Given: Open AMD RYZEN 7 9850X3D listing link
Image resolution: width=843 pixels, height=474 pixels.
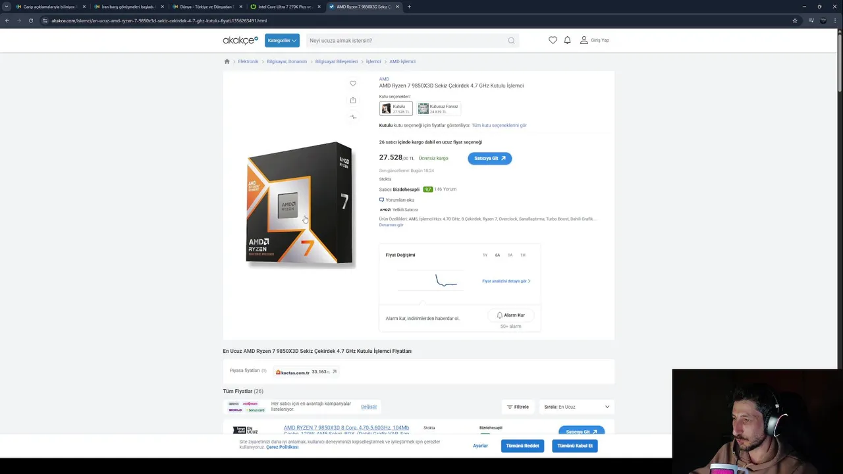Looking at the screenshot, I should pos(346,431).
